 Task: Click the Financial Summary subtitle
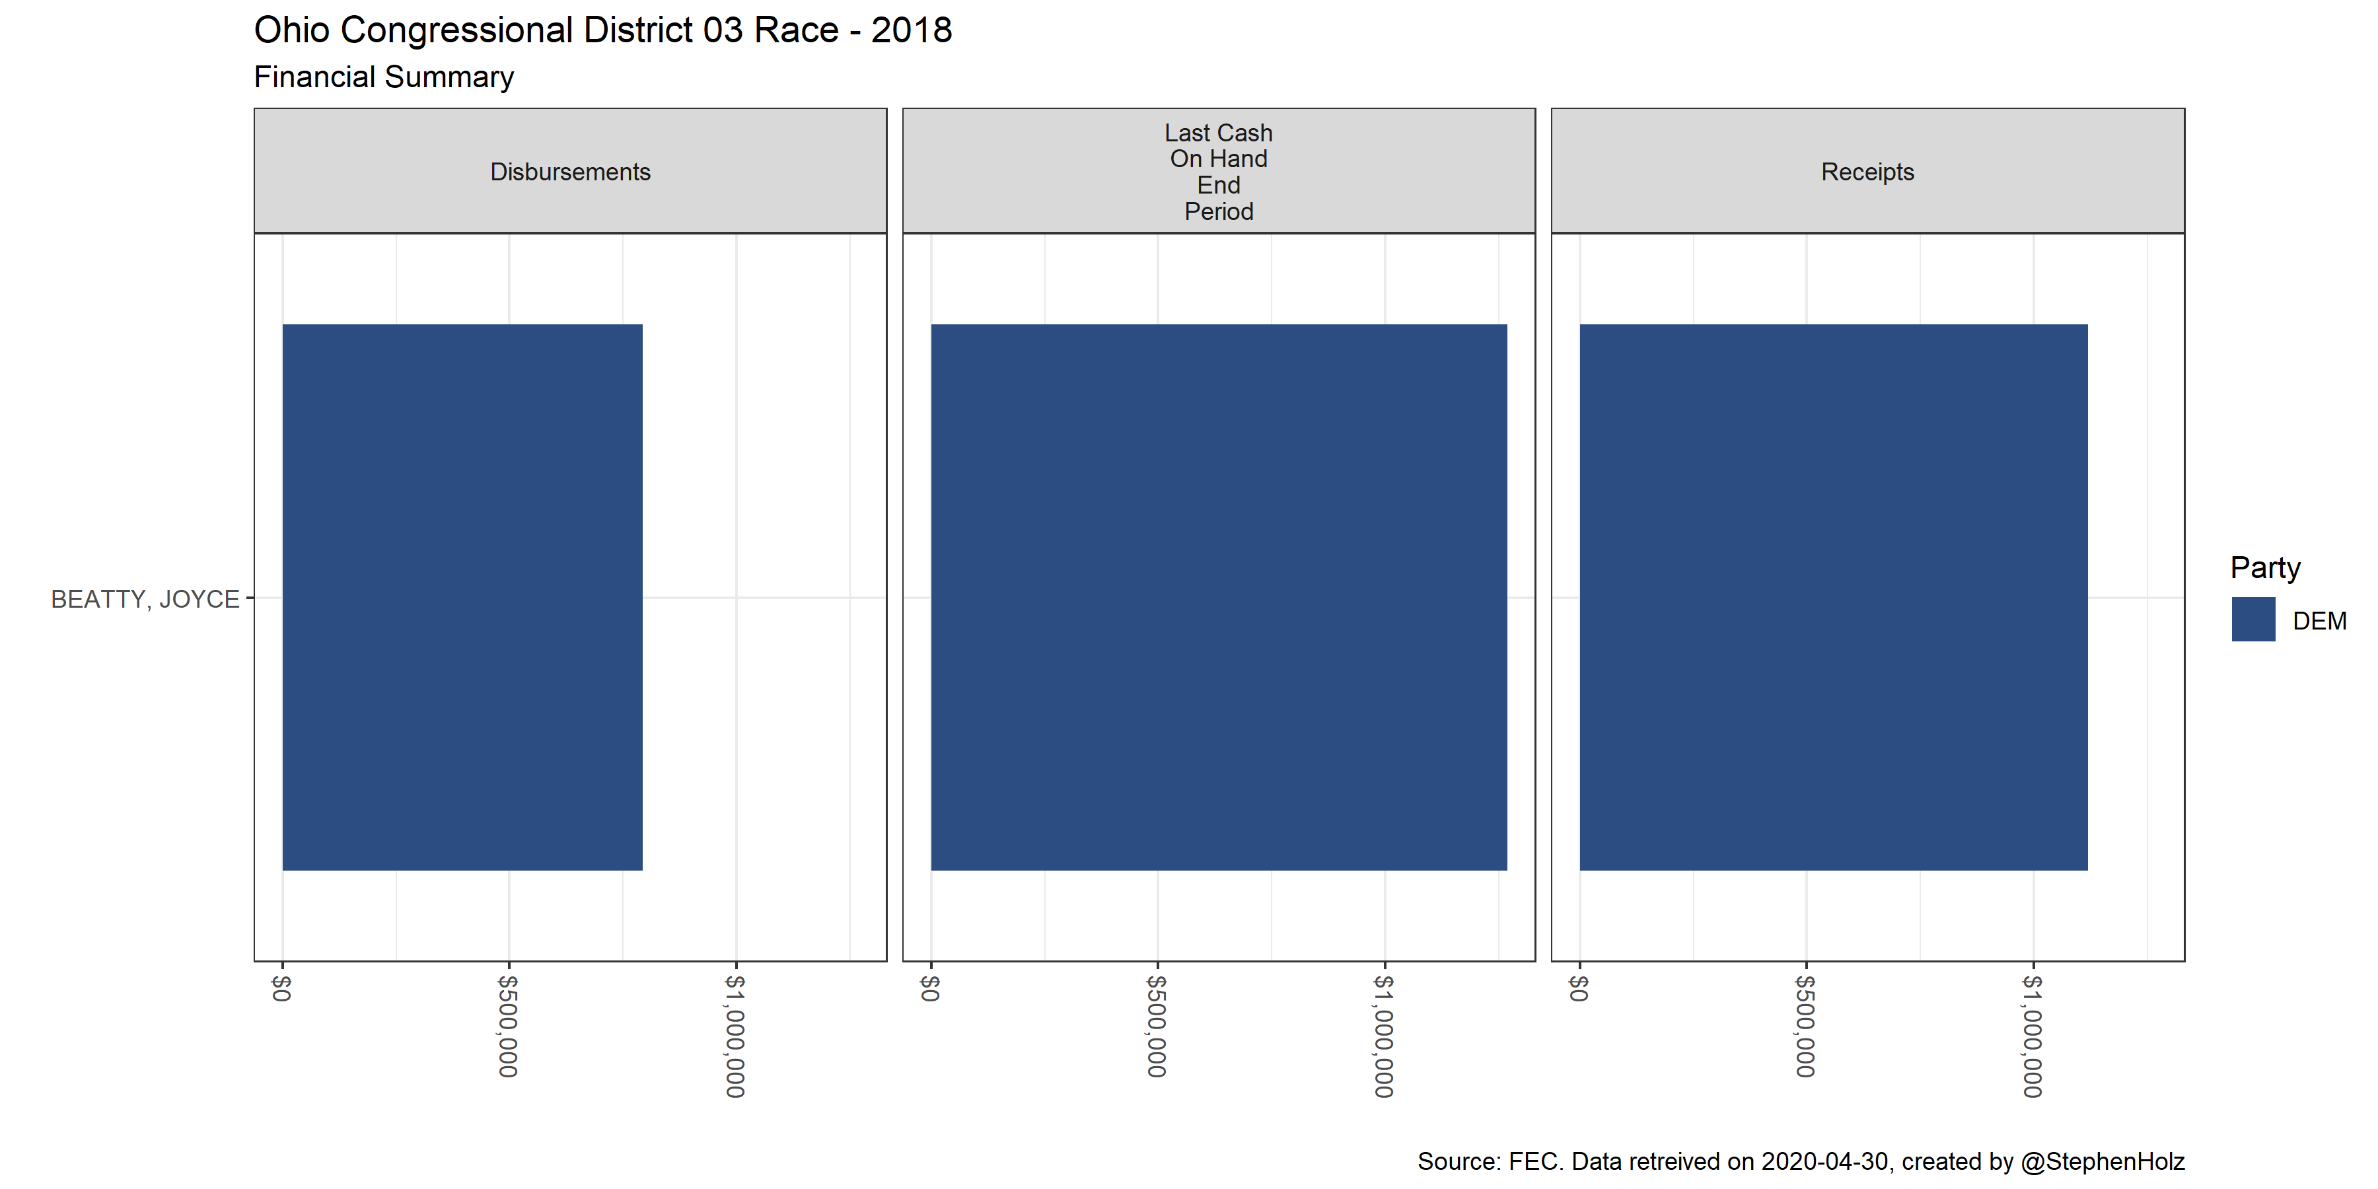(x=383, y=77)
